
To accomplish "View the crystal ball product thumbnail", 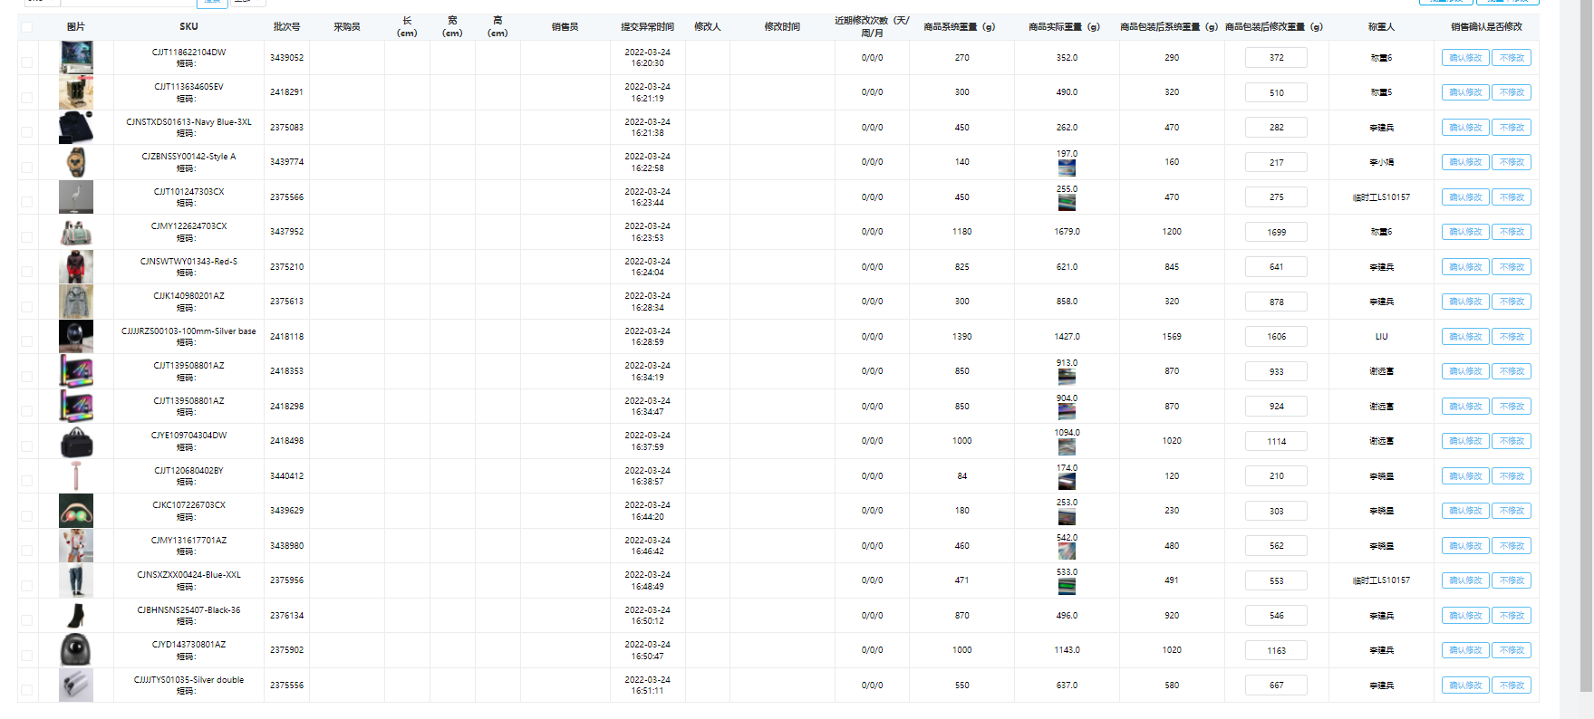I will click(76, 337).
